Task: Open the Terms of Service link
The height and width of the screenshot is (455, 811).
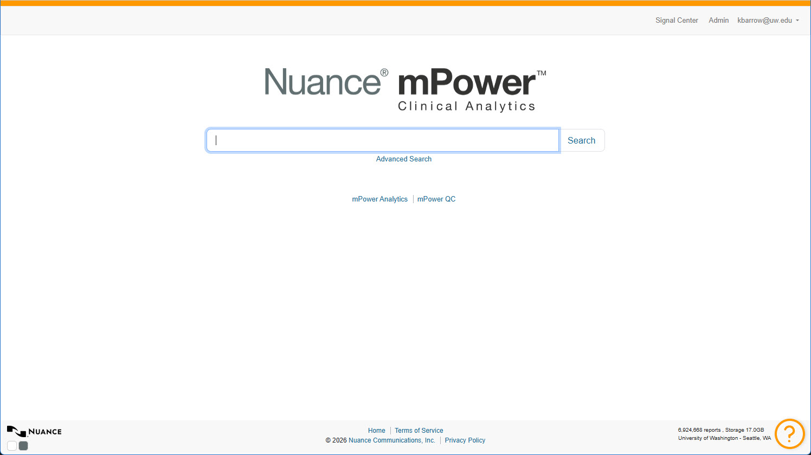Action: 419,431
